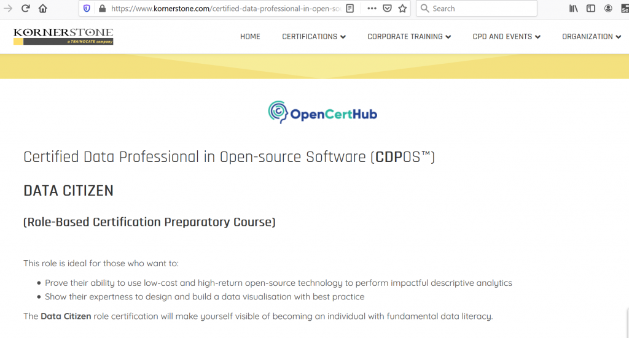Click the OpenCertHub logo
Viewport: 629px width, 338px height.
(x=322, y=112)
